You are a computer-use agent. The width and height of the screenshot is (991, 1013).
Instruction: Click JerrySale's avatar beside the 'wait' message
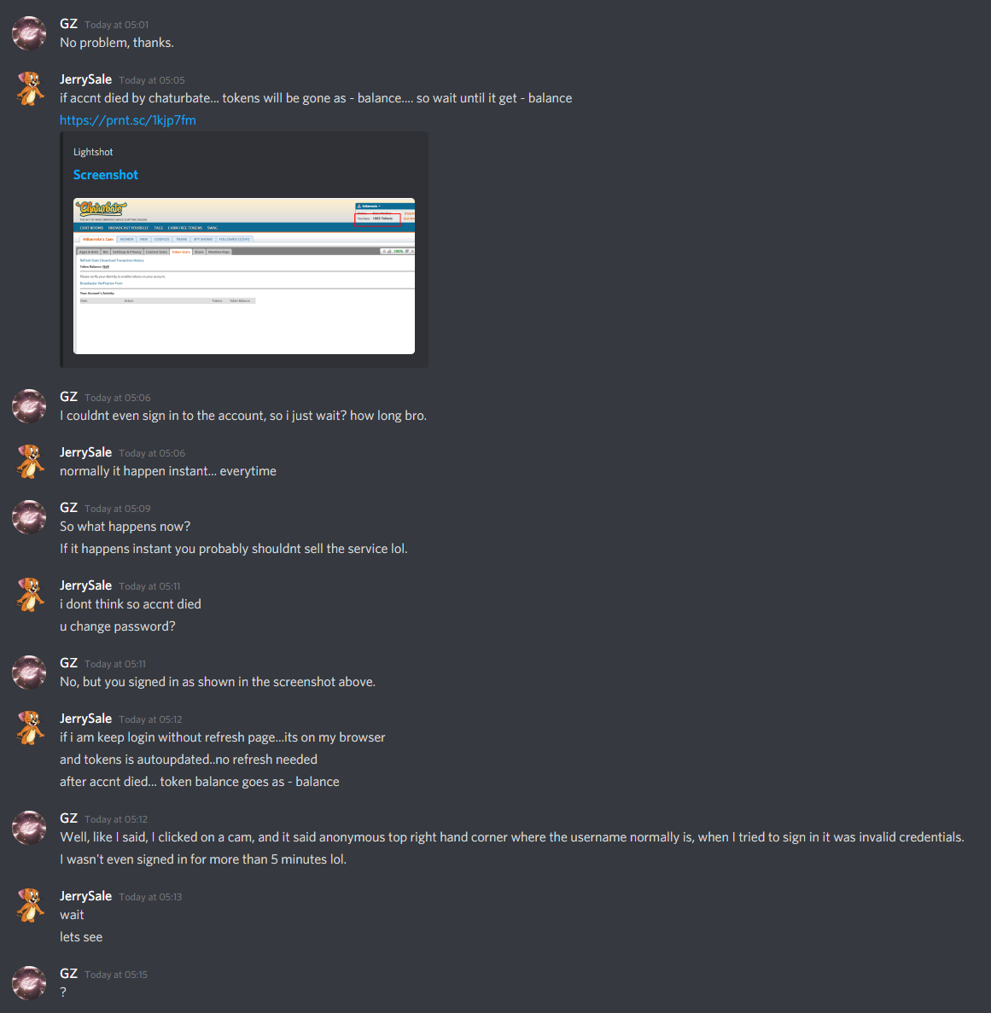click(29, 905)
